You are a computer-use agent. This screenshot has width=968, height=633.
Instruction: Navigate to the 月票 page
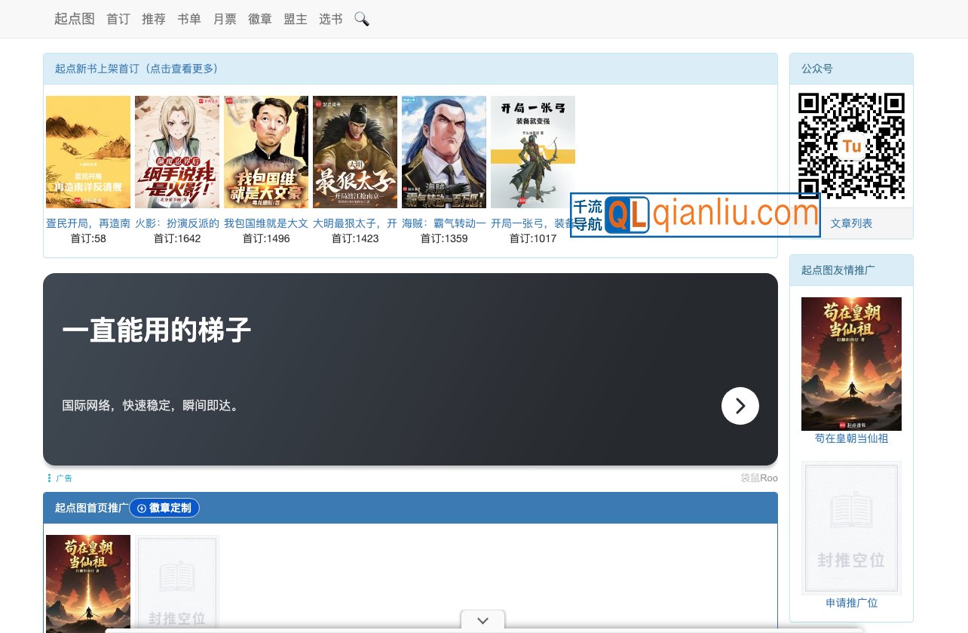(225, 19)
